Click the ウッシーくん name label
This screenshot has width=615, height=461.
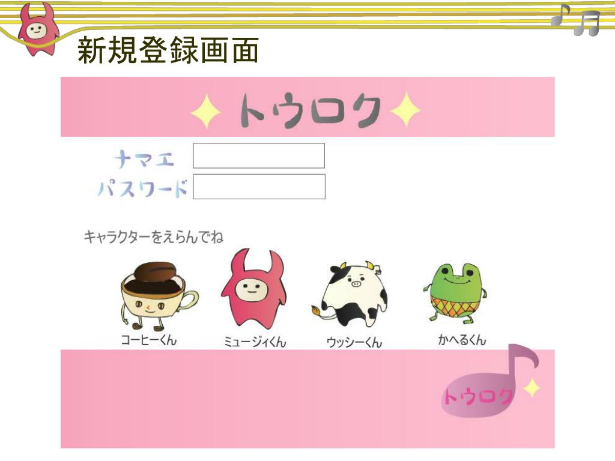354,342
